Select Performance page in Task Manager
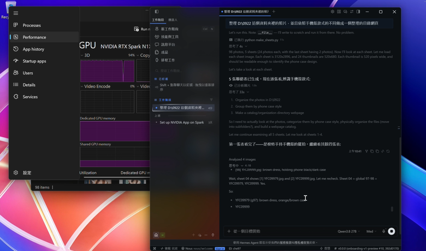The height and width of the screenshot is (251, 426). tap(44, 37)
